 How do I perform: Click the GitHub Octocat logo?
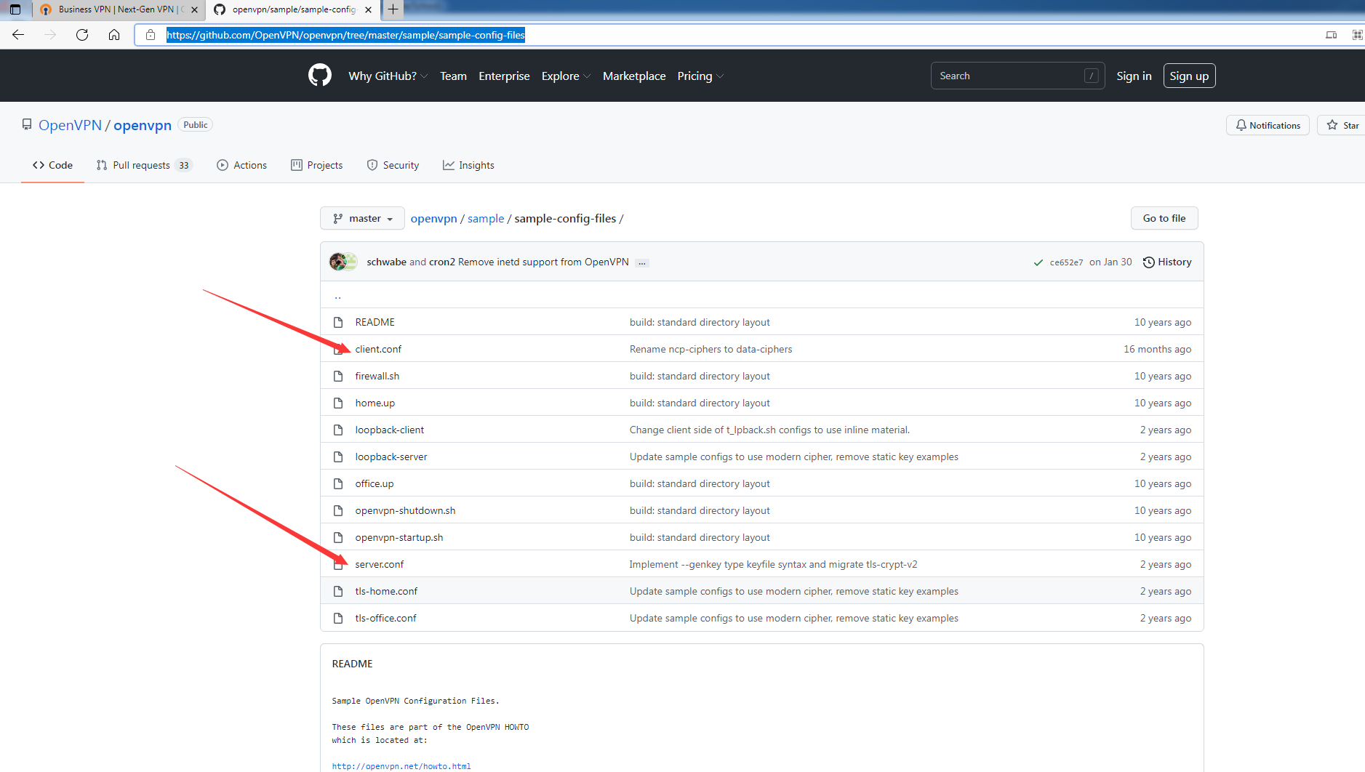(x=319, y=75)
